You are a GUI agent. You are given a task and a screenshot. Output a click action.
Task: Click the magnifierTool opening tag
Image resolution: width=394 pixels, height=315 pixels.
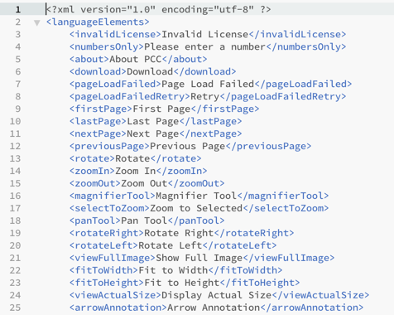point(113,196)
